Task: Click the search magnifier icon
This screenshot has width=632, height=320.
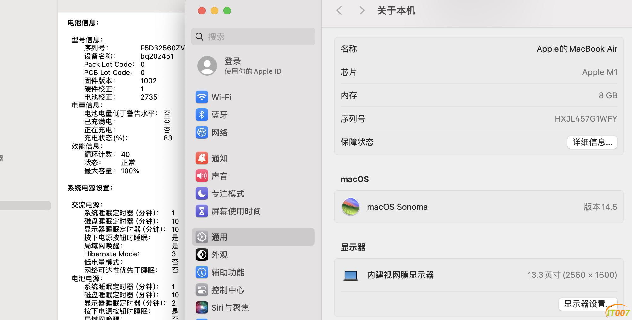Action: pos(199,37)
